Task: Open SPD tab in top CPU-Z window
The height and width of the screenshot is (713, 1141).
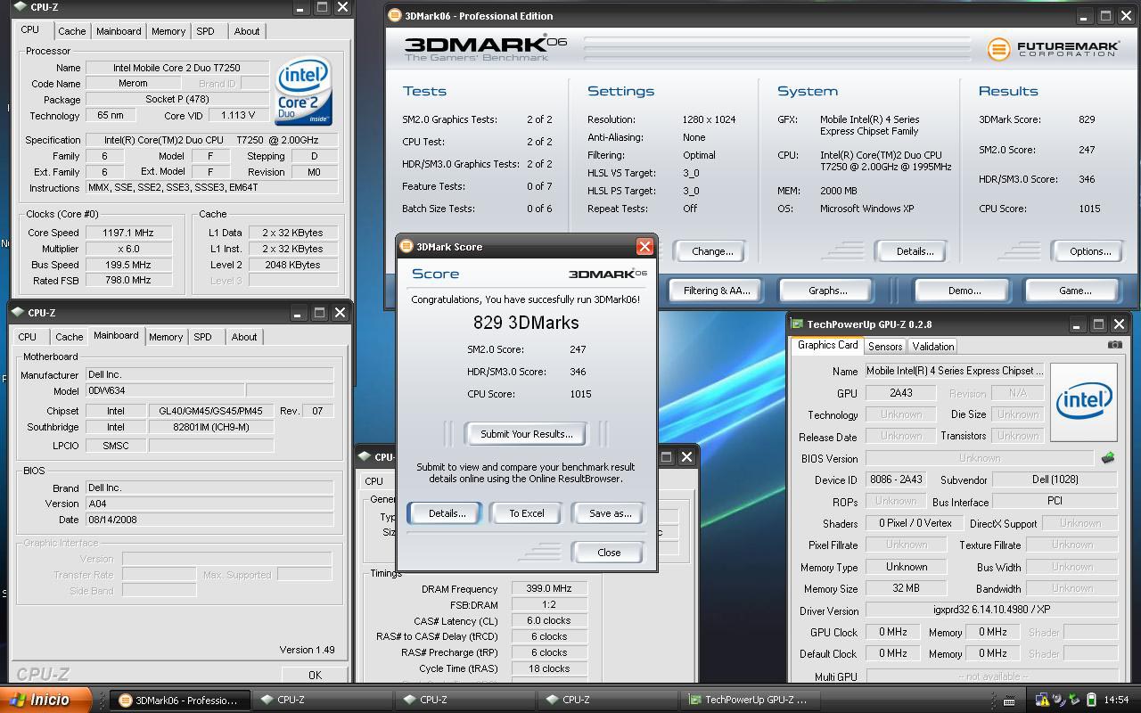Action: point(206,31)
